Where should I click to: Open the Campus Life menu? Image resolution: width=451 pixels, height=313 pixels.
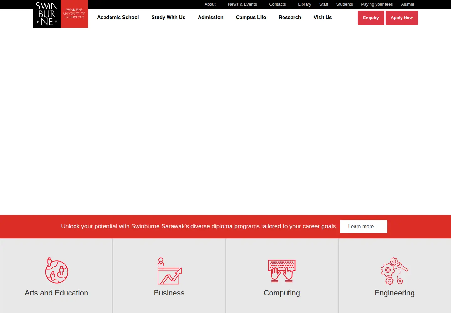(251, 18)
